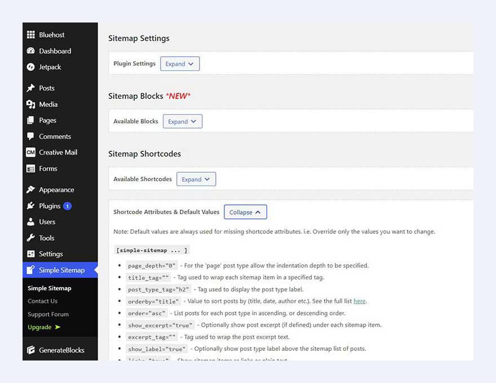Open the Simple Sitemap submenu page
496x383 pixels.
tap(50, 288)
